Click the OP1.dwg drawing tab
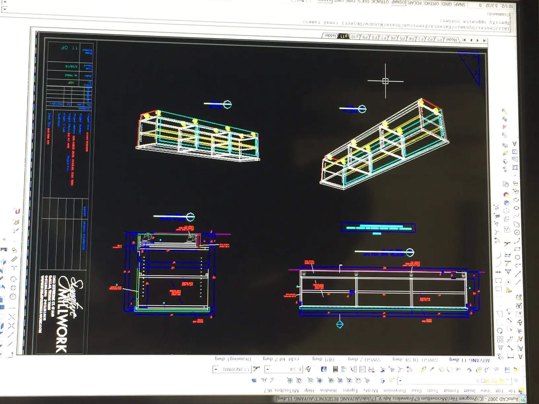539x404 pixels. (323, 359)
